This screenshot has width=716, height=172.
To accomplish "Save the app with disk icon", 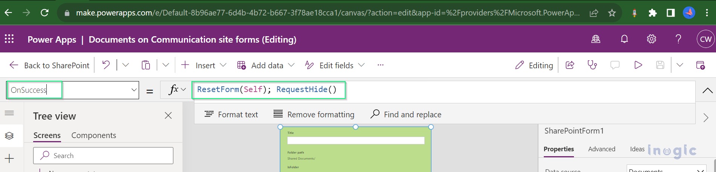I will pyautogui.click(x=660, y=65).
